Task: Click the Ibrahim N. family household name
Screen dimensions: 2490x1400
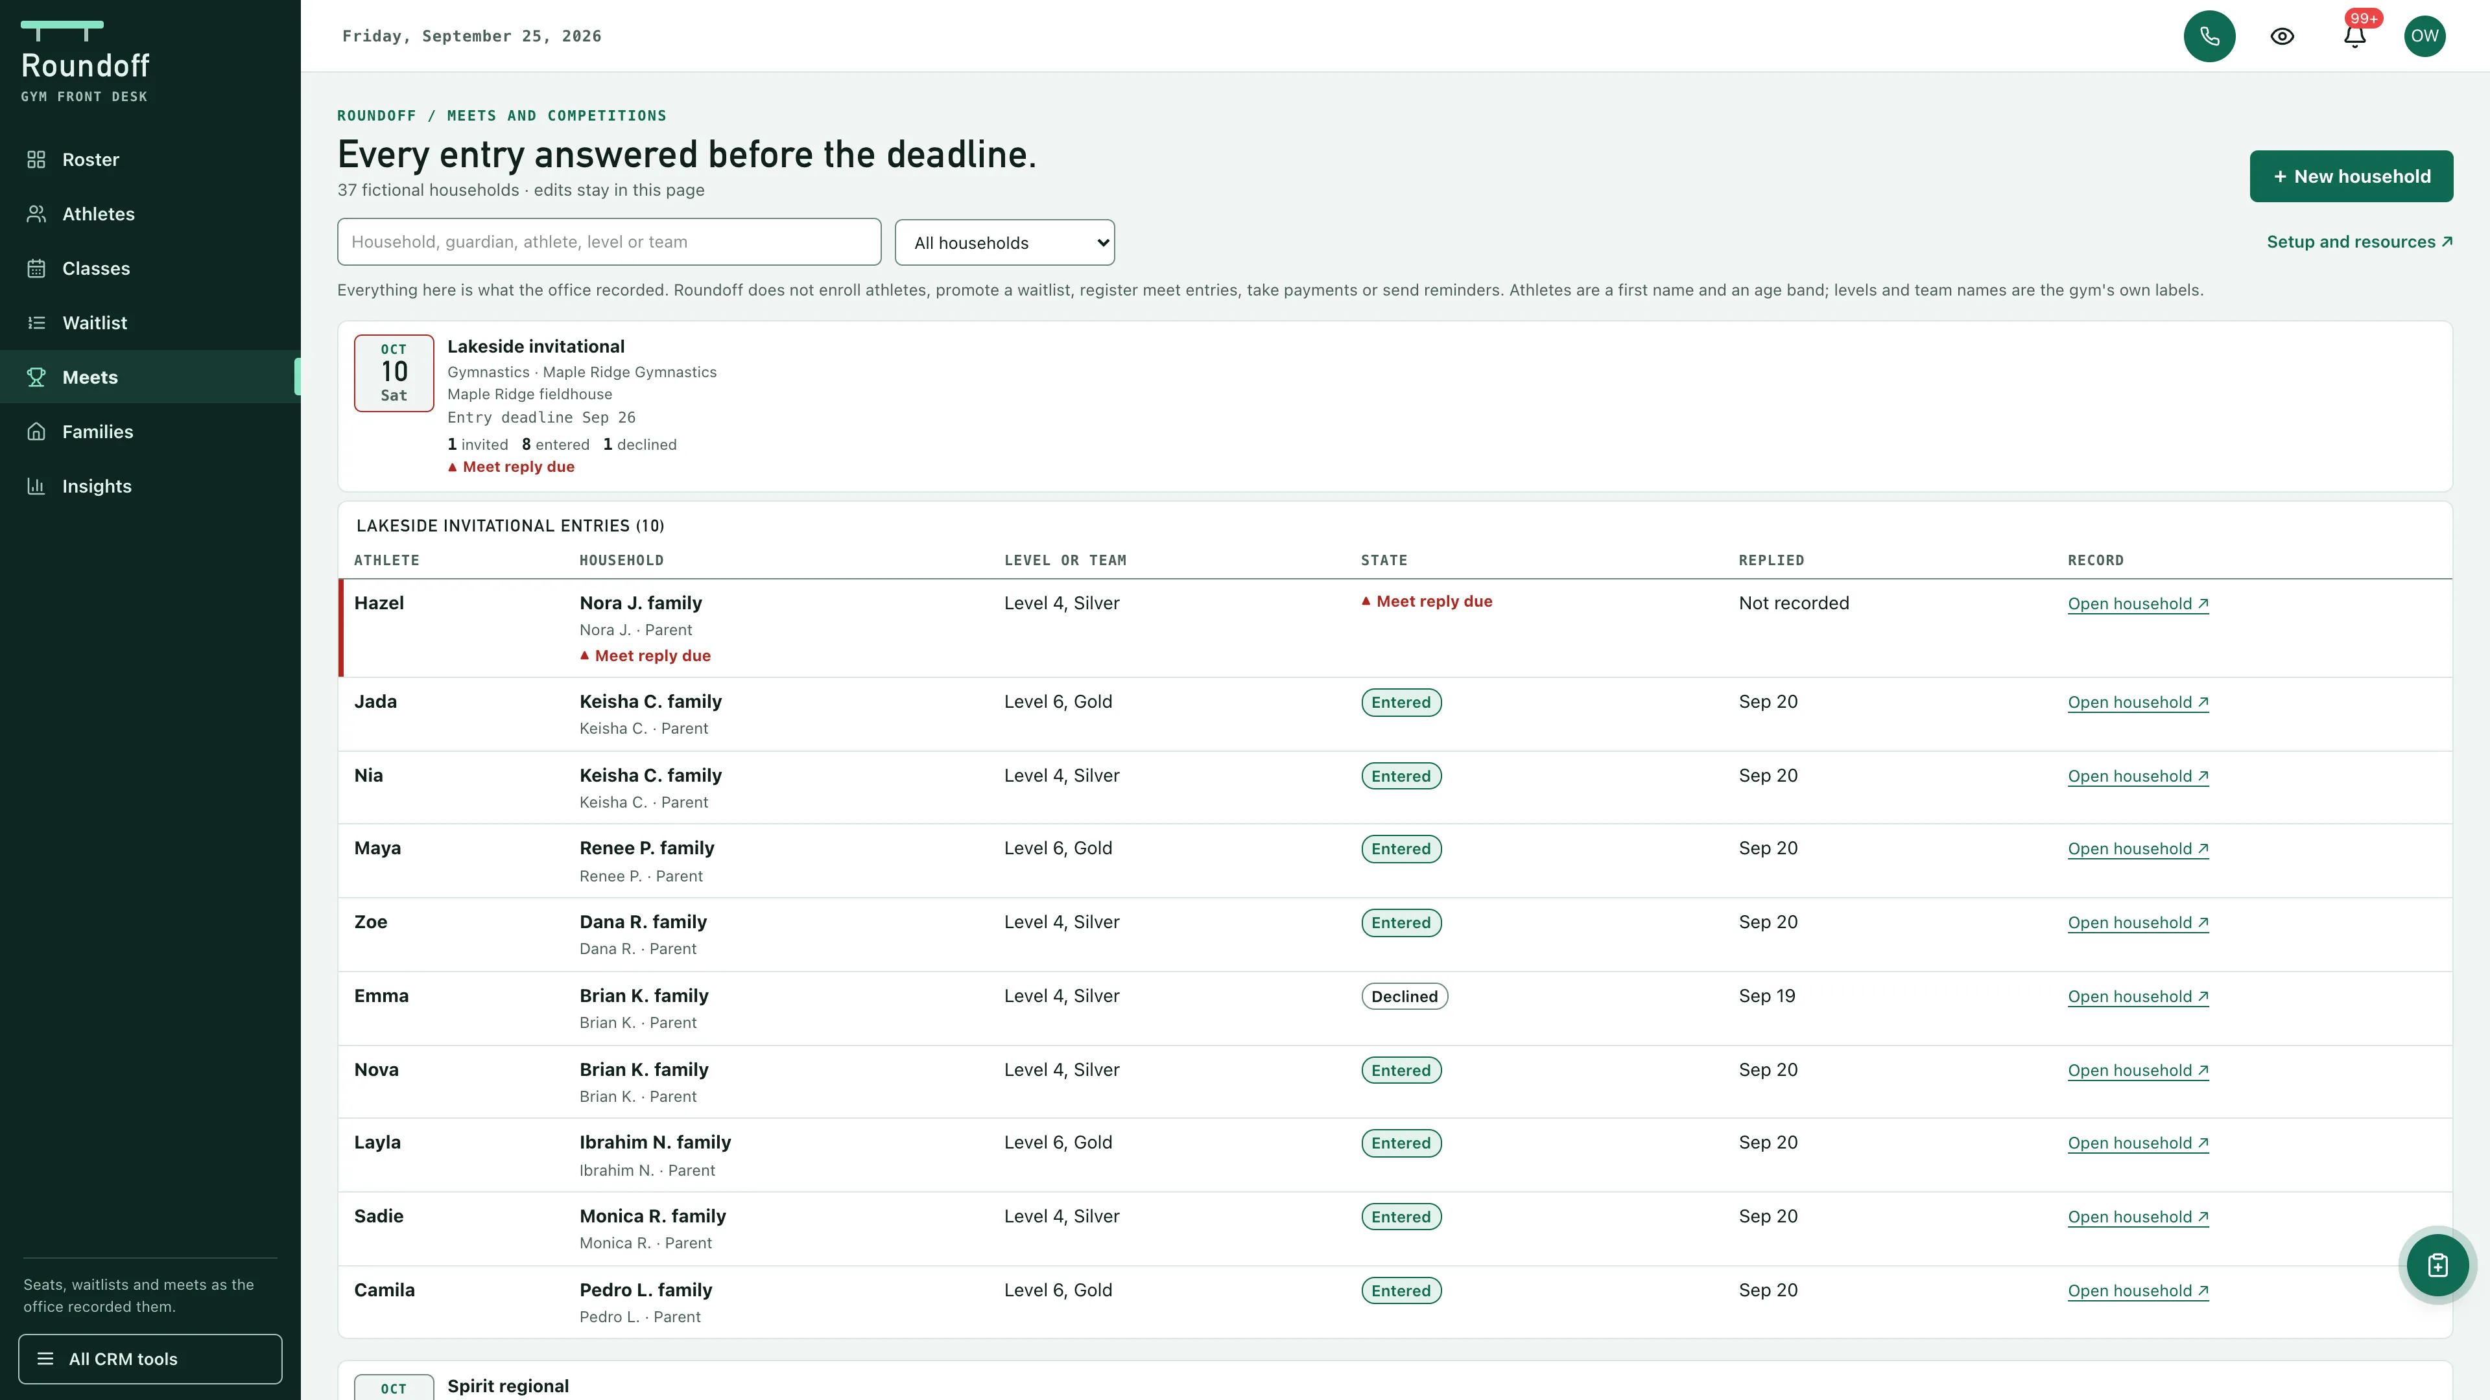Action: tap(656, 1142)
